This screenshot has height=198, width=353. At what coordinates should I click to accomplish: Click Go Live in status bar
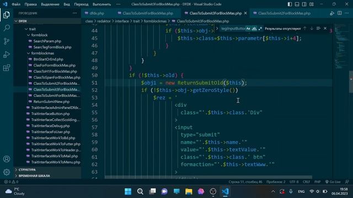(x=333, y=182)
